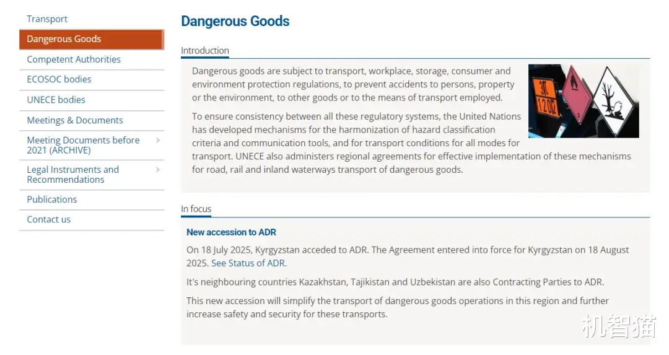Click the See Status of ADR link
Viewport: 669px width, 355px height.
pos(248,263)
